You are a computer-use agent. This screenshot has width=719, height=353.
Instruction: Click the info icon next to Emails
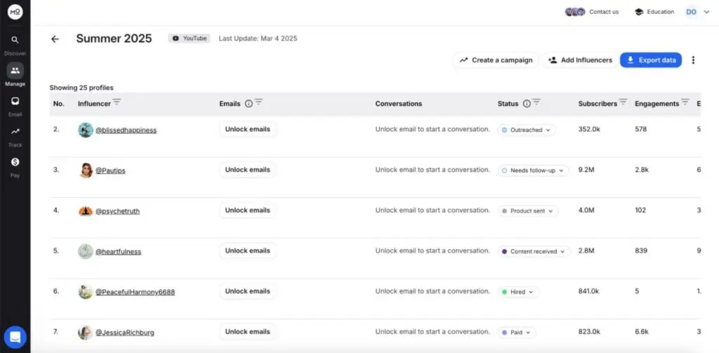click(x=249, y=104)
